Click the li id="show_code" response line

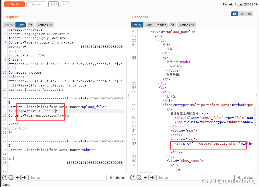point(185,161)
